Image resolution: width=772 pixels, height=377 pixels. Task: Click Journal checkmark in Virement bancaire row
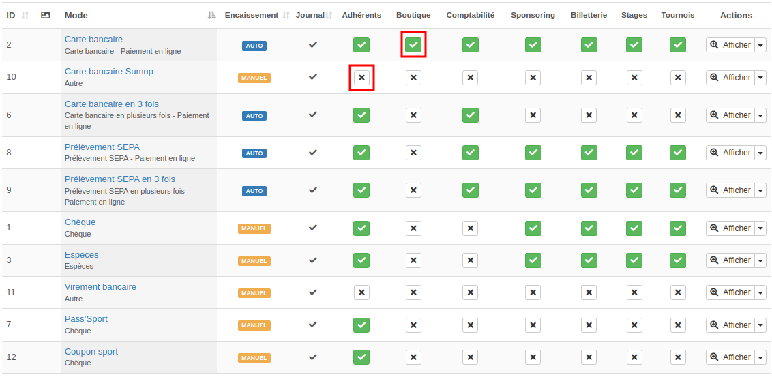312,292
